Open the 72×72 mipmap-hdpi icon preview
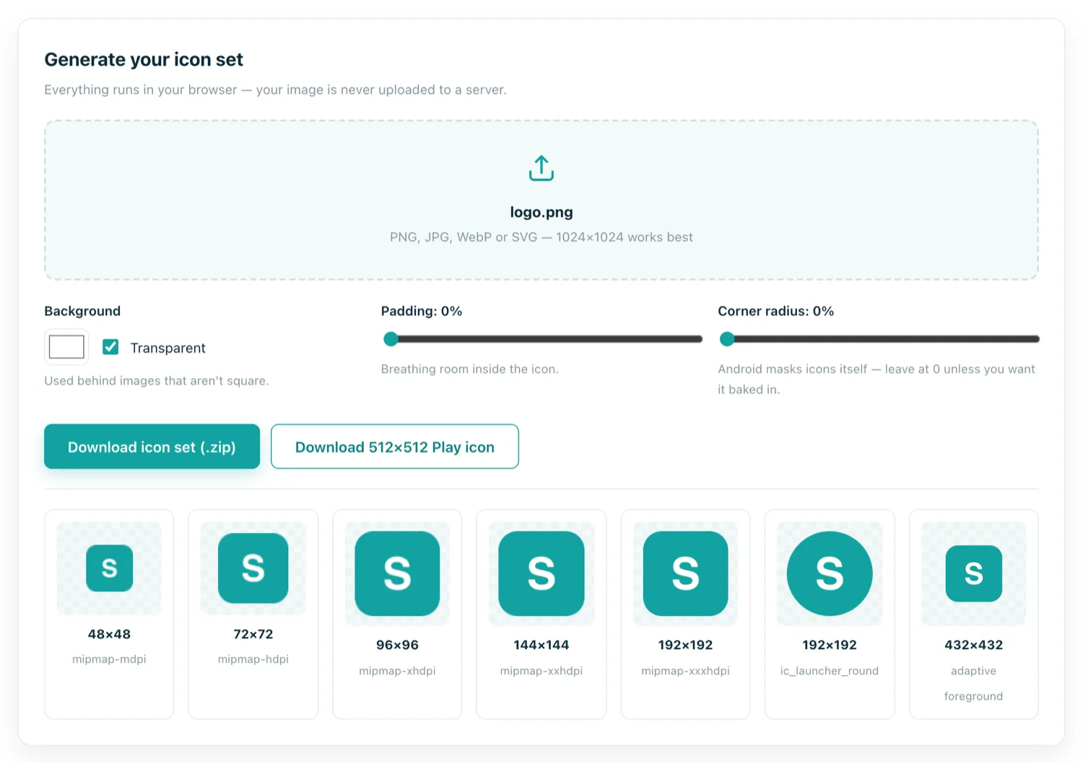The image size is (1083, 763). pyautogui.click(x=253, y=568)
